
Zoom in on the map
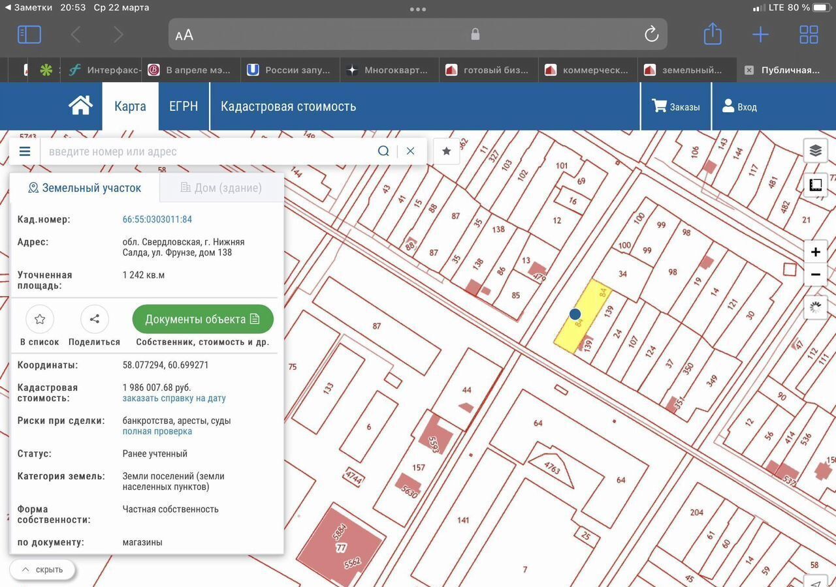click(815, 252)
